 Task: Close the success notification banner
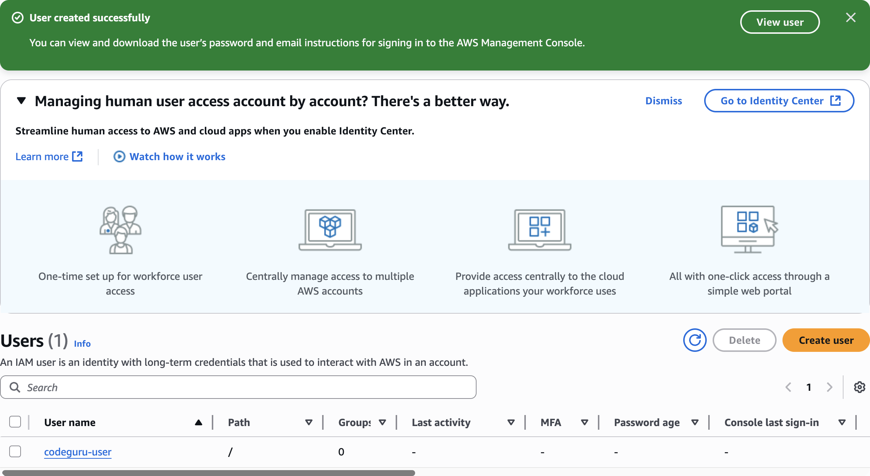[x=851, y=18]
